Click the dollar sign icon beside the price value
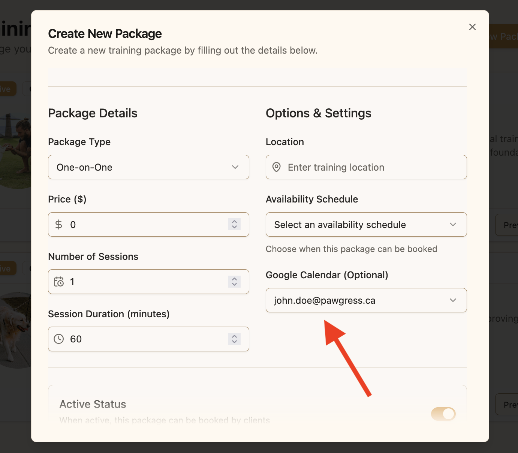This screenshot has width=518, height=453. [x=59, y=224]
